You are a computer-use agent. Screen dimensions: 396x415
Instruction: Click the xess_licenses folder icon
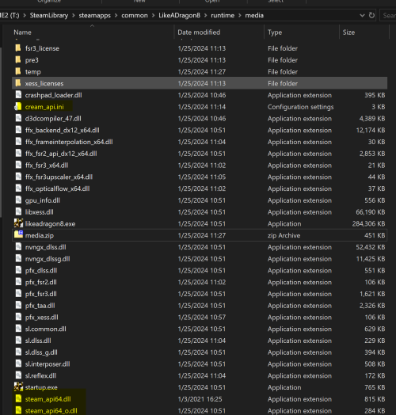point(18,83)
